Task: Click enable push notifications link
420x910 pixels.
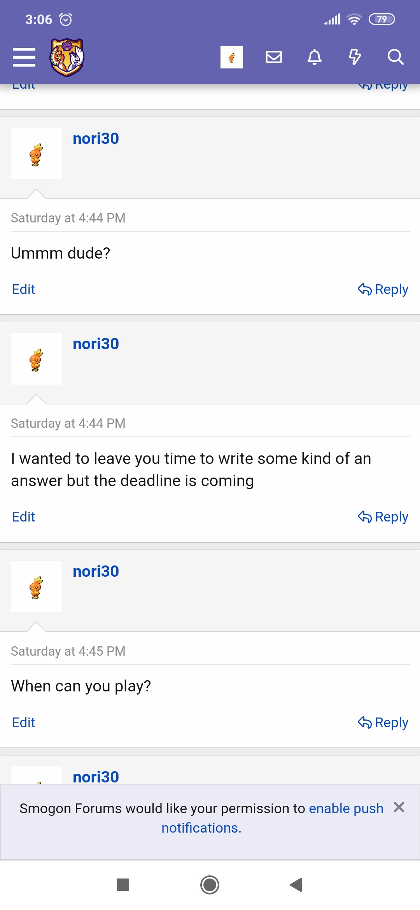Action: 346,808
